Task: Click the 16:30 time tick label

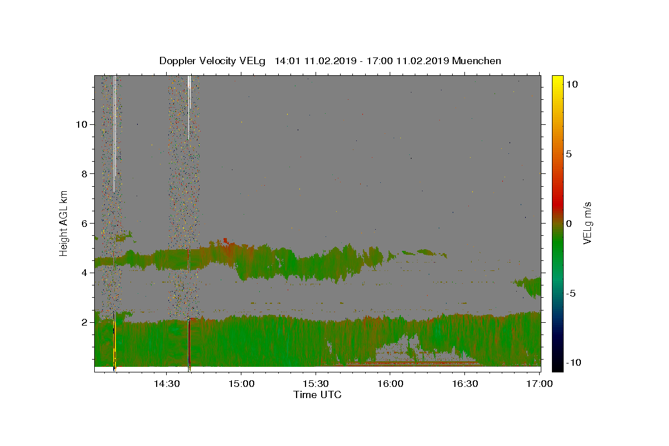Action: pyautogui.click(x=465, y=384)
